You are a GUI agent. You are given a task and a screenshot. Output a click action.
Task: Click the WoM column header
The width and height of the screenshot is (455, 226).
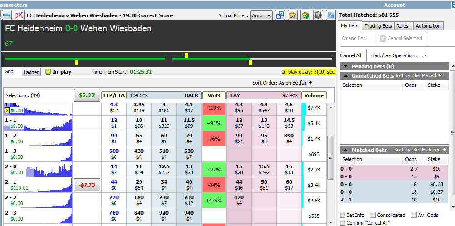[214, 95]
